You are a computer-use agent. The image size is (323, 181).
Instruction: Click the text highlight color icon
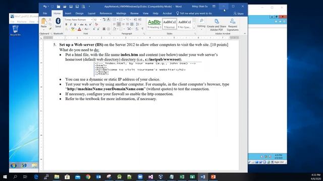pos(73,29)
